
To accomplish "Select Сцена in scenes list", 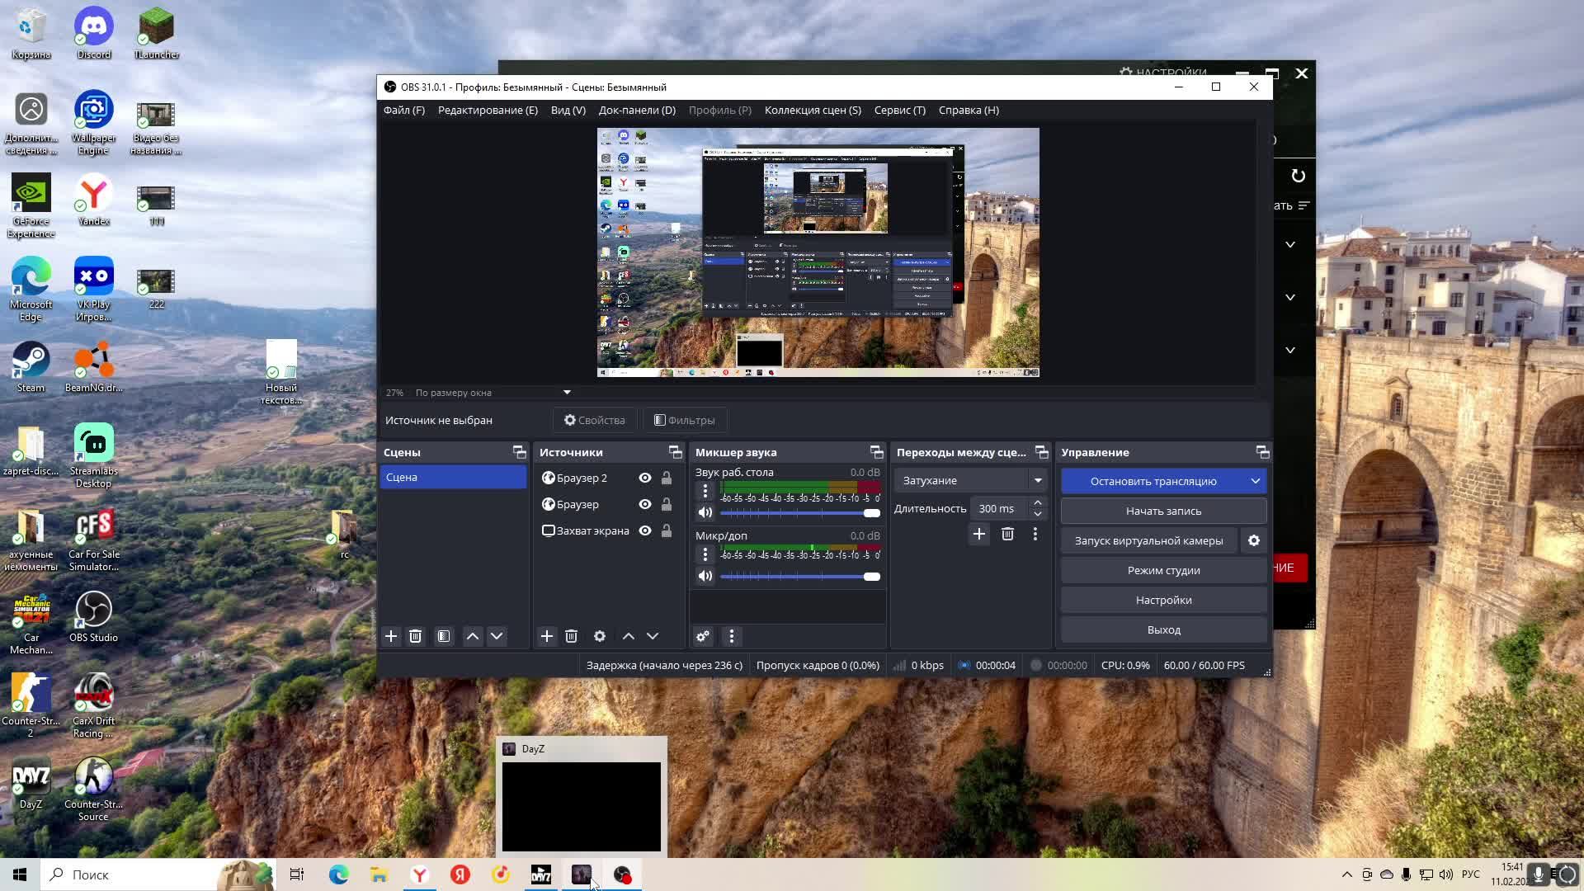I will pos(453,477).
